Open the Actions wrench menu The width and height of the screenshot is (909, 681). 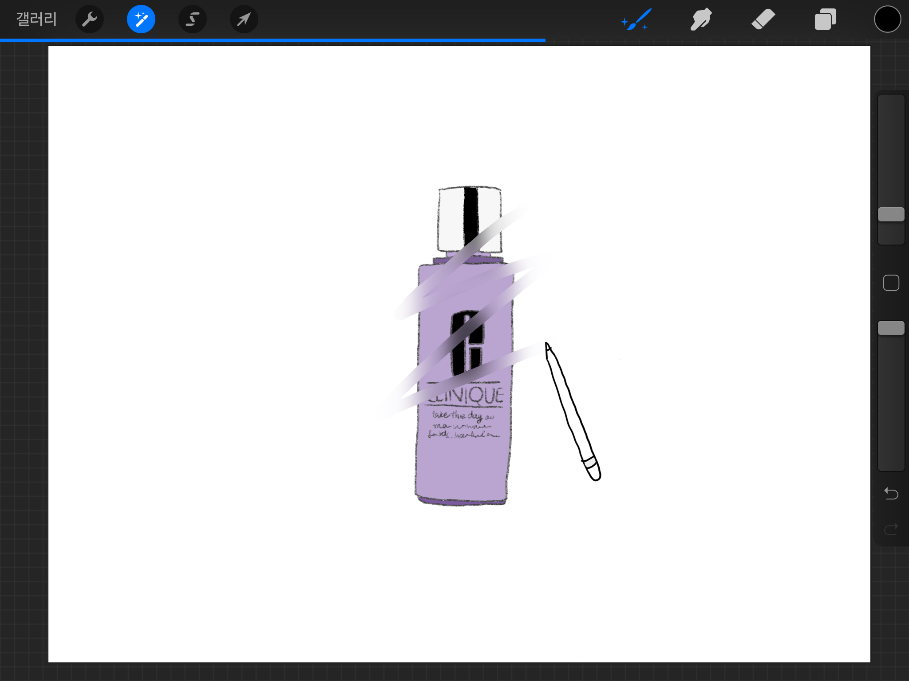(90, 19)
